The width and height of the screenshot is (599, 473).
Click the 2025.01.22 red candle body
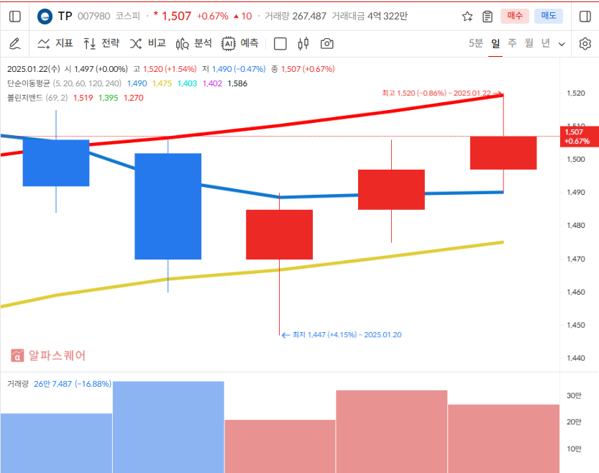pyautogui.click(x=503, y=152)
